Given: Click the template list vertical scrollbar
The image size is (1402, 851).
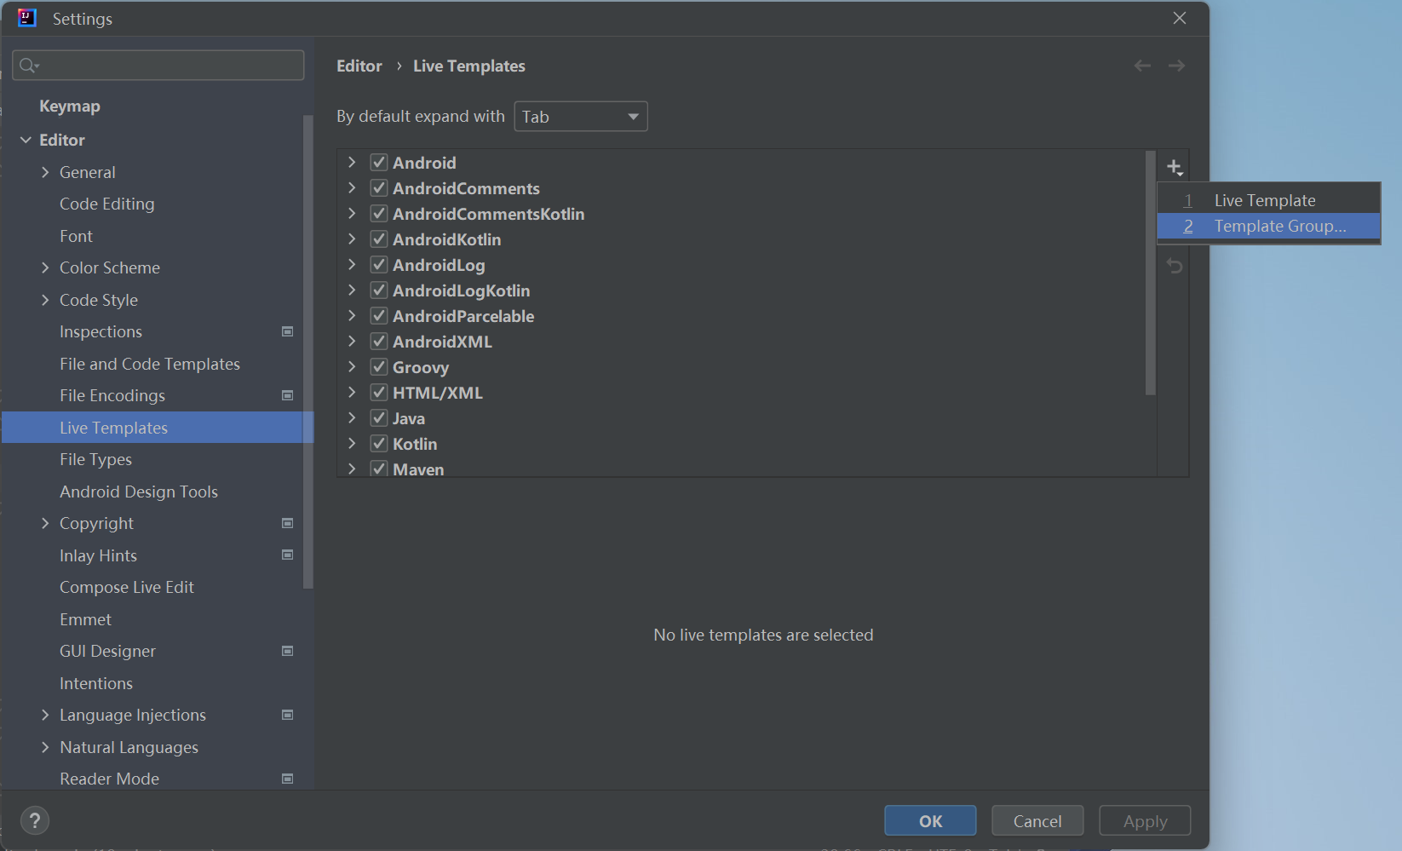Looking at the screenshot, I should pos(1150,273).
